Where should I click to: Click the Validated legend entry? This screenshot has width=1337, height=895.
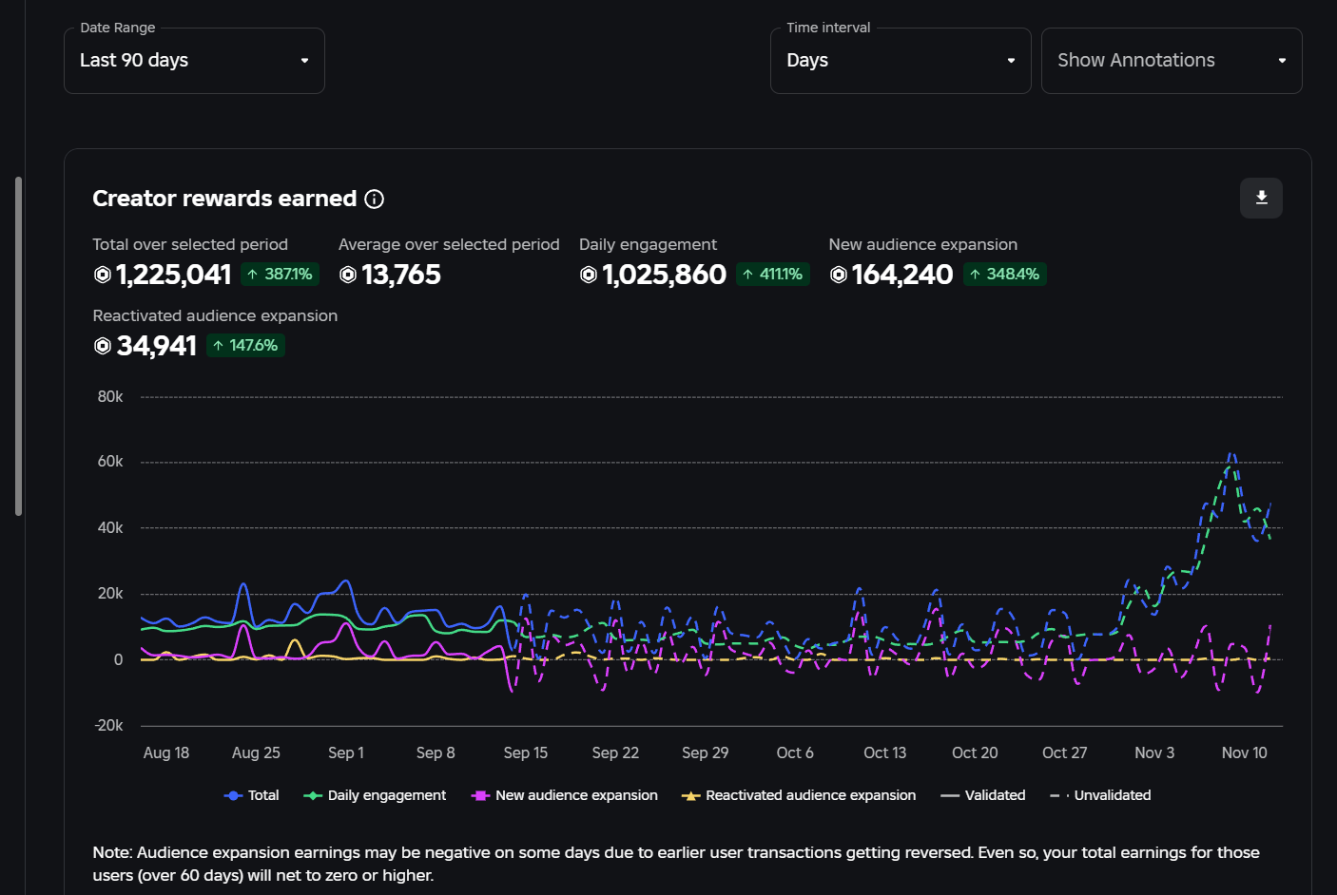983,795
